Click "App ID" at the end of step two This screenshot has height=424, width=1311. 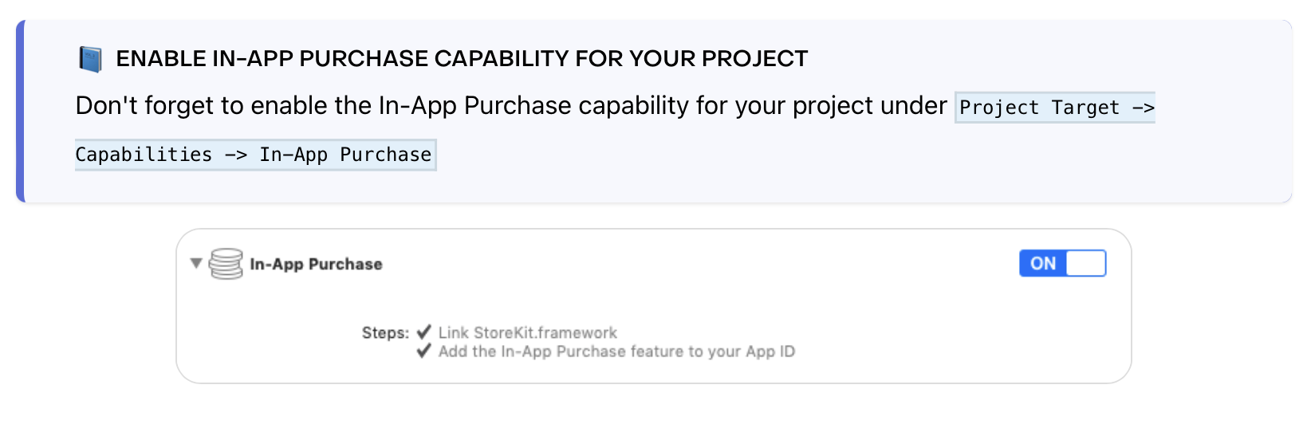[770, 351]
